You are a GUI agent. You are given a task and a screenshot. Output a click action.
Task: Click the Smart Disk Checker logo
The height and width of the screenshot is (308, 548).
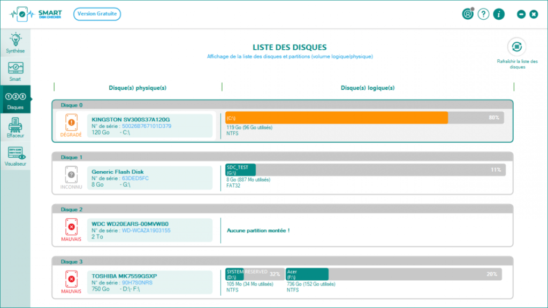[x=36, y=14]
